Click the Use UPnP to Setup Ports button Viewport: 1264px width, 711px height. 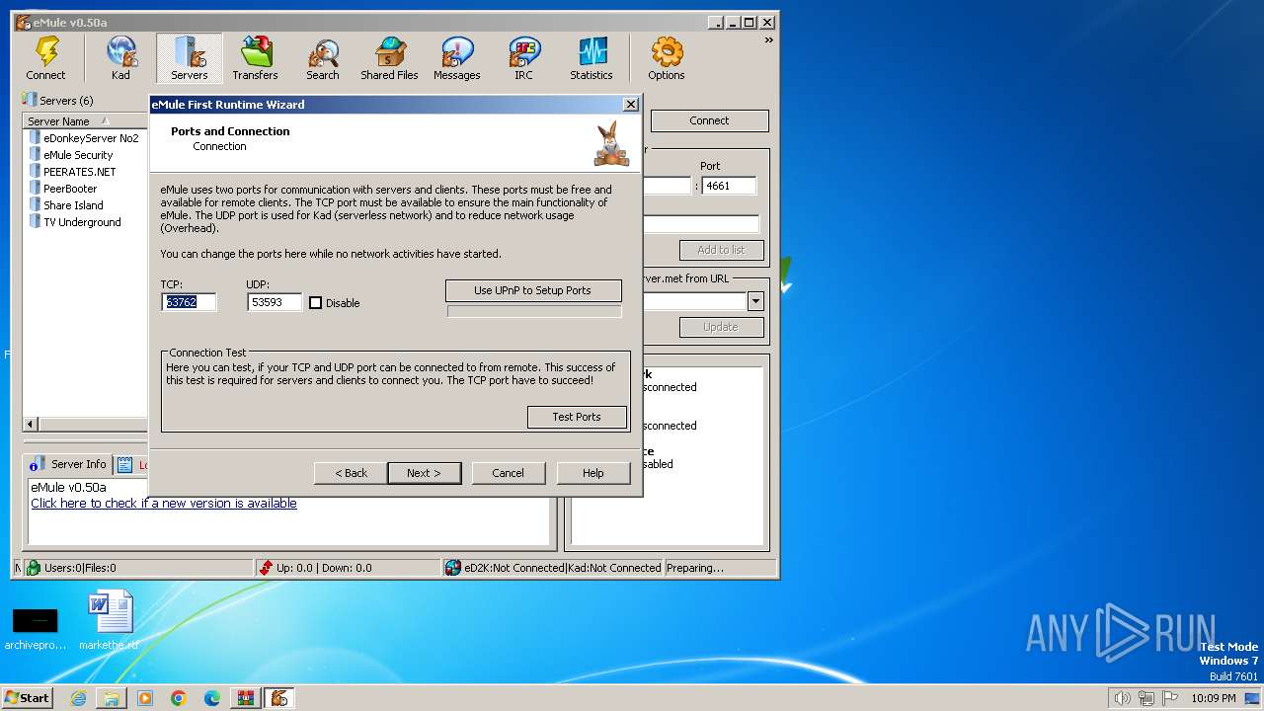(533, 290)
